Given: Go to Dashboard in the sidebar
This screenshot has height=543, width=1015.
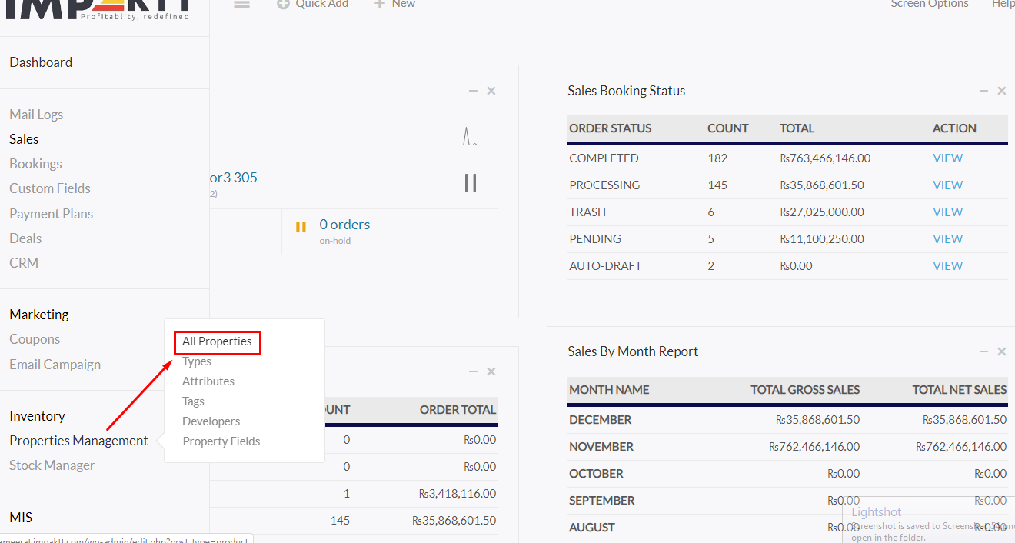Looking at the screenshot, I should 41,62.
